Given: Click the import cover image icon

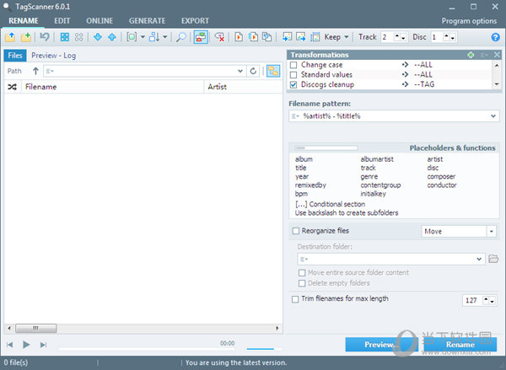Looking at the screenshot, I should click(287, 37).
